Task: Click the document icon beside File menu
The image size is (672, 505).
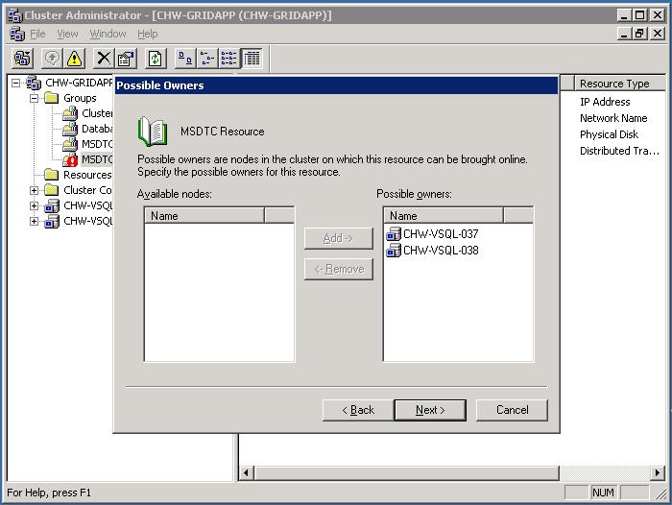Action: coord(17,34)
